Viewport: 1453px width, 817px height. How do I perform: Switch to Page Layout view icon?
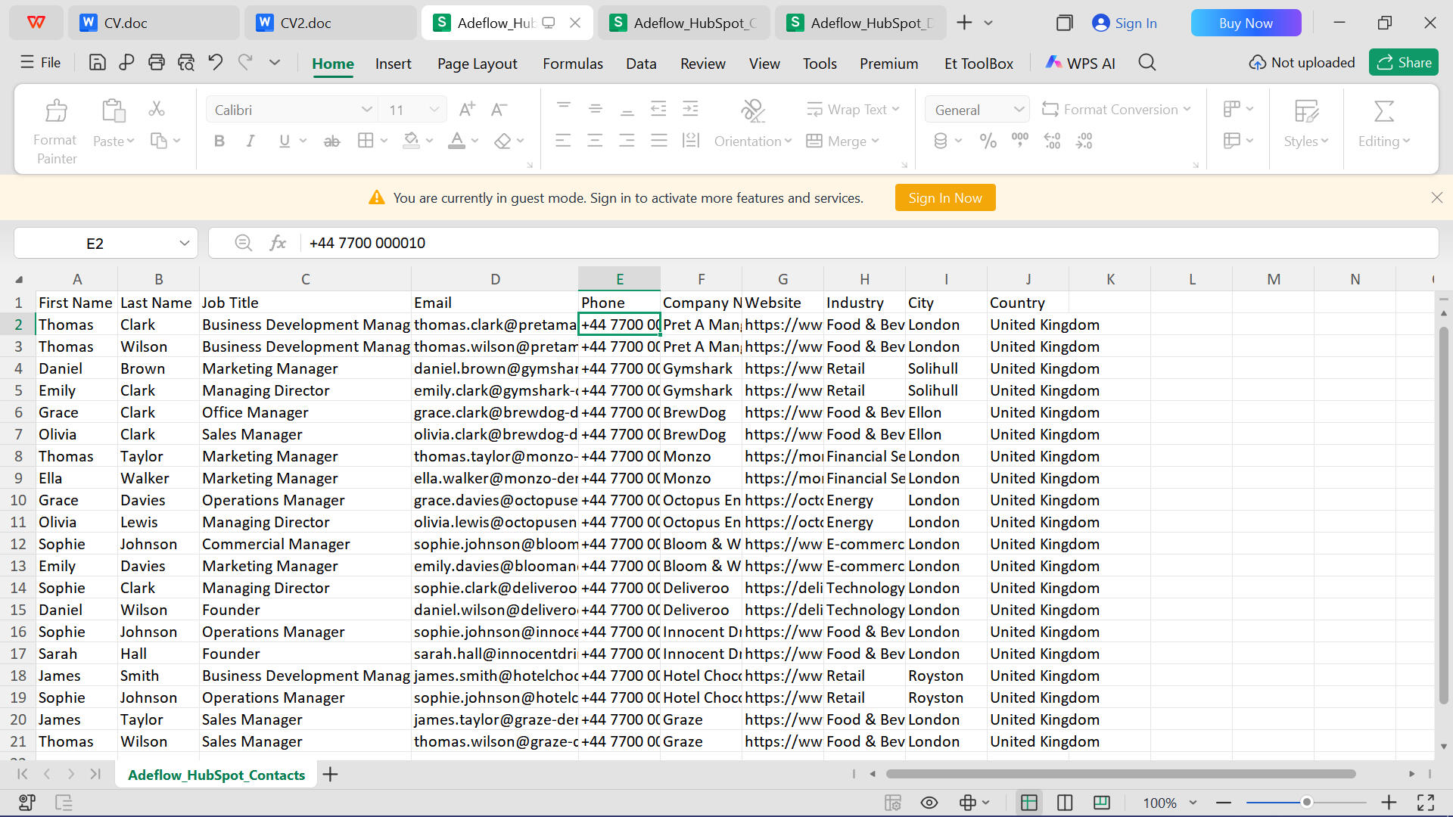(1065, 803)
